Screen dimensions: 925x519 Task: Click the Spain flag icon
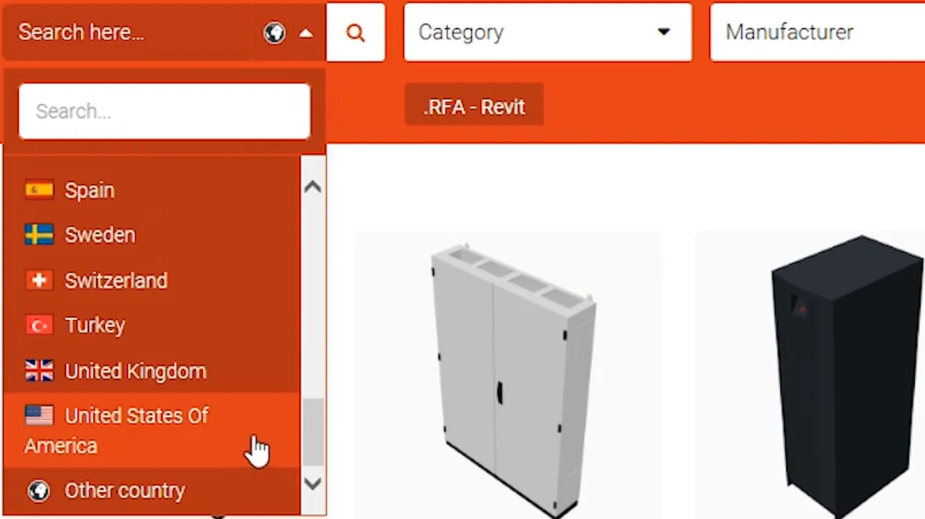coord(39,190)
